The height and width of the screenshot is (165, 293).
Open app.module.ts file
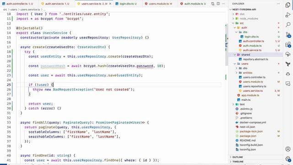click(250, 95)
